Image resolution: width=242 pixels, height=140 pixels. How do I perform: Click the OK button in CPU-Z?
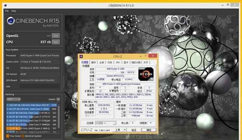tap(149, 130)
